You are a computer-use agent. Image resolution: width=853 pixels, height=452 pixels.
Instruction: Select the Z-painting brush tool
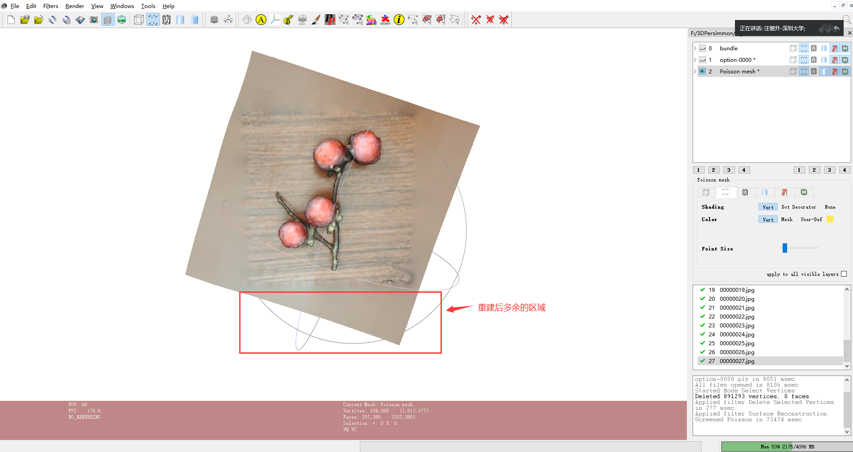click(x=316, y=20)
